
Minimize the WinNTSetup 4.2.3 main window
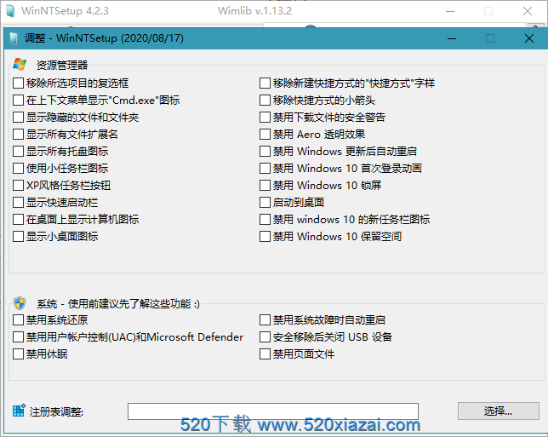click(x=450, y=11)
